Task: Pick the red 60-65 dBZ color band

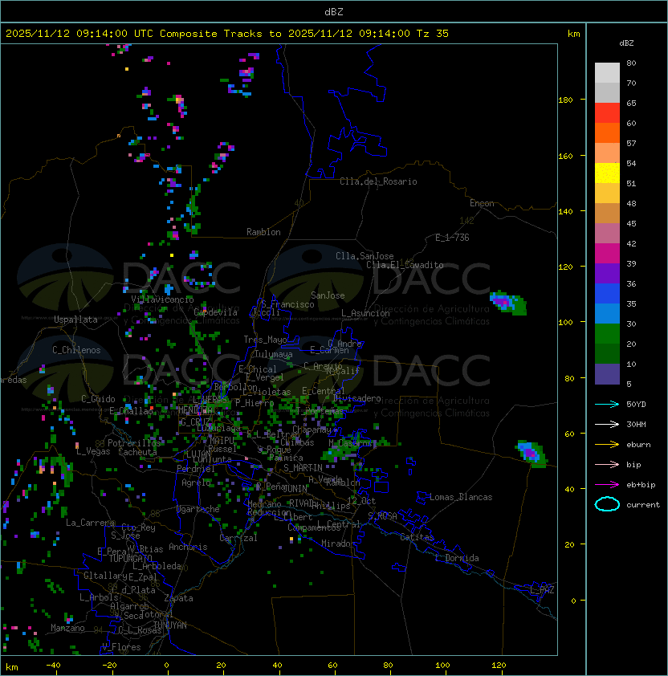Action: tap(607, 113)
